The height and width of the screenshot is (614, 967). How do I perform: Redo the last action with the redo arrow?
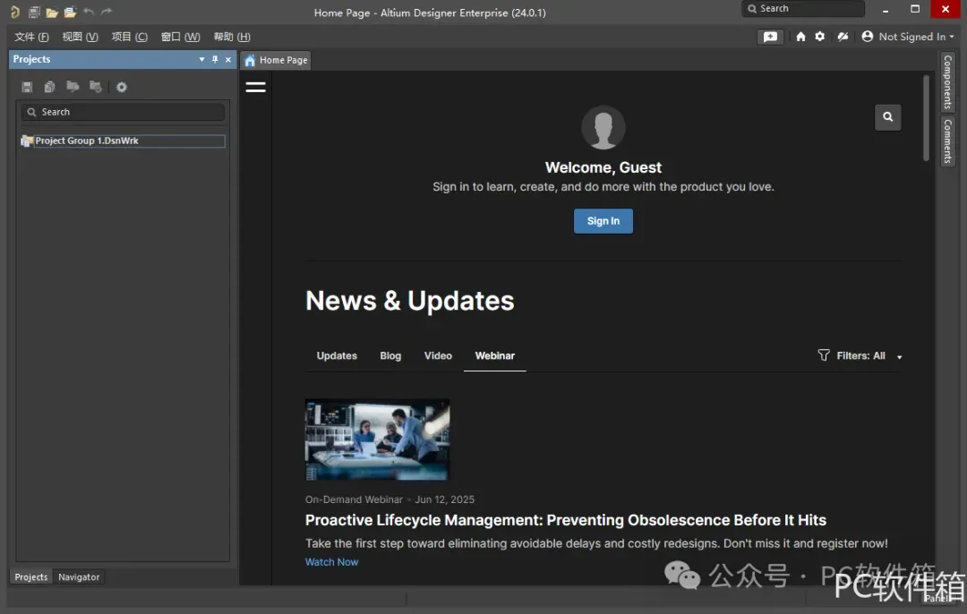click(106, 11)
